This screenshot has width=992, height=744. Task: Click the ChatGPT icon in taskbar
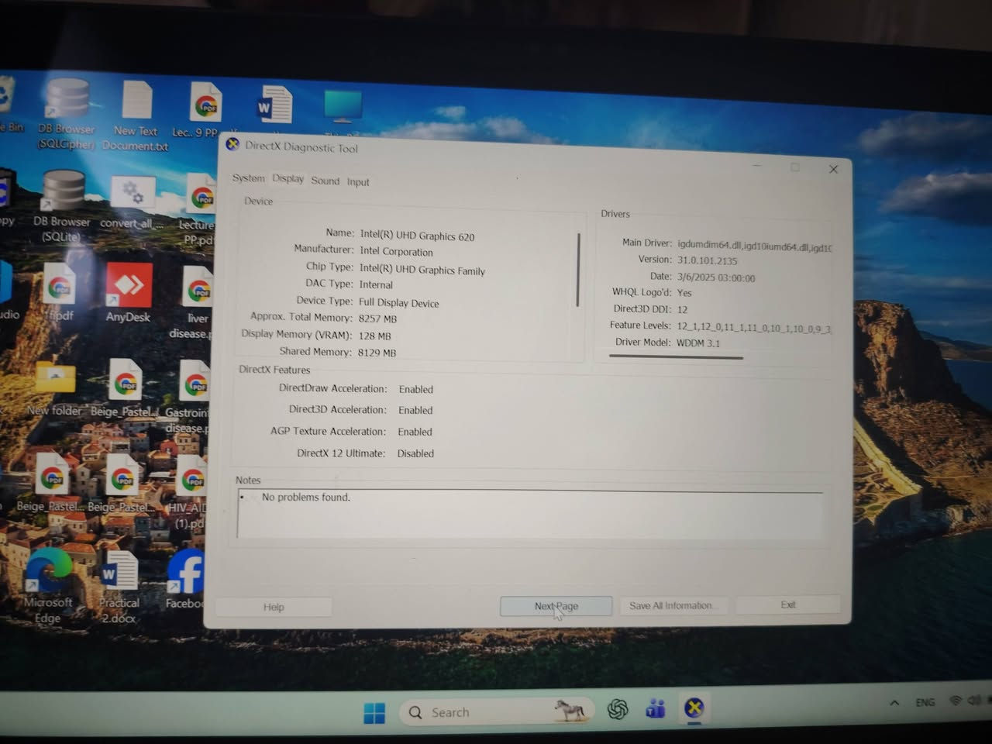618,709
